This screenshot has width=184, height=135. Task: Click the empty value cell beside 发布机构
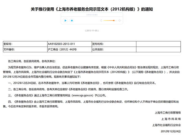click(159, 44)
